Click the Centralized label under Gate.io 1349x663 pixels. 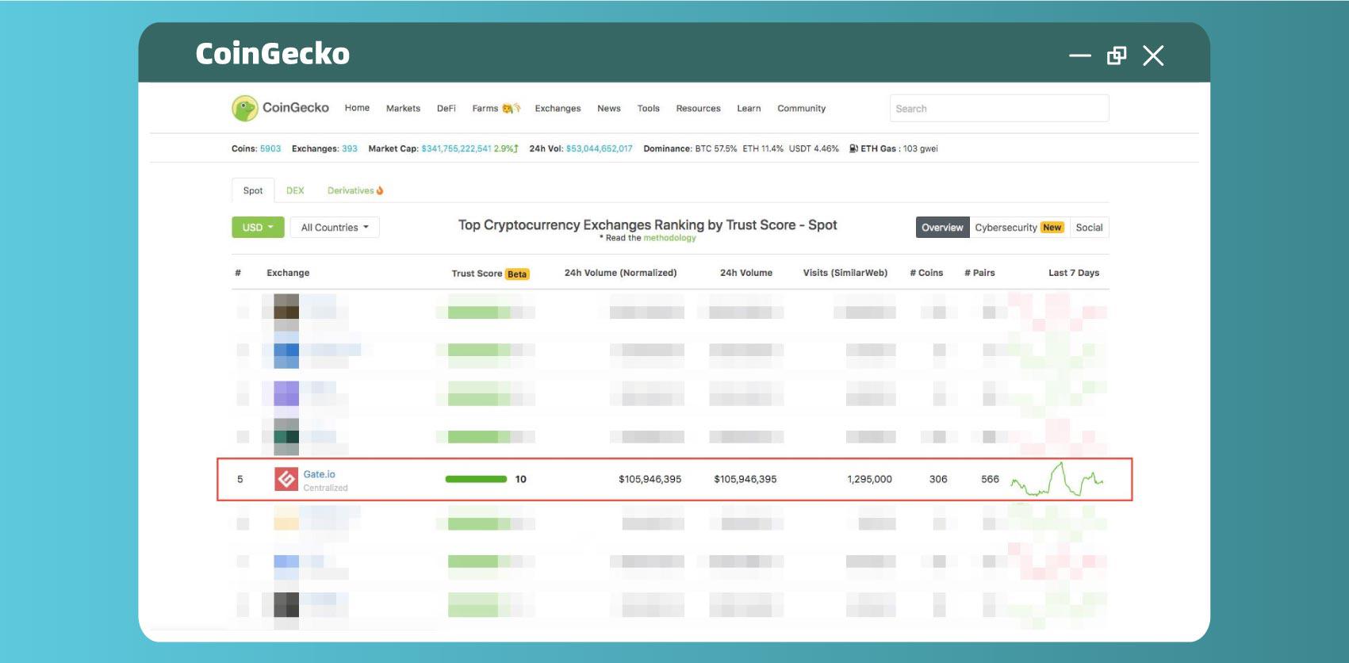(325, 488)
